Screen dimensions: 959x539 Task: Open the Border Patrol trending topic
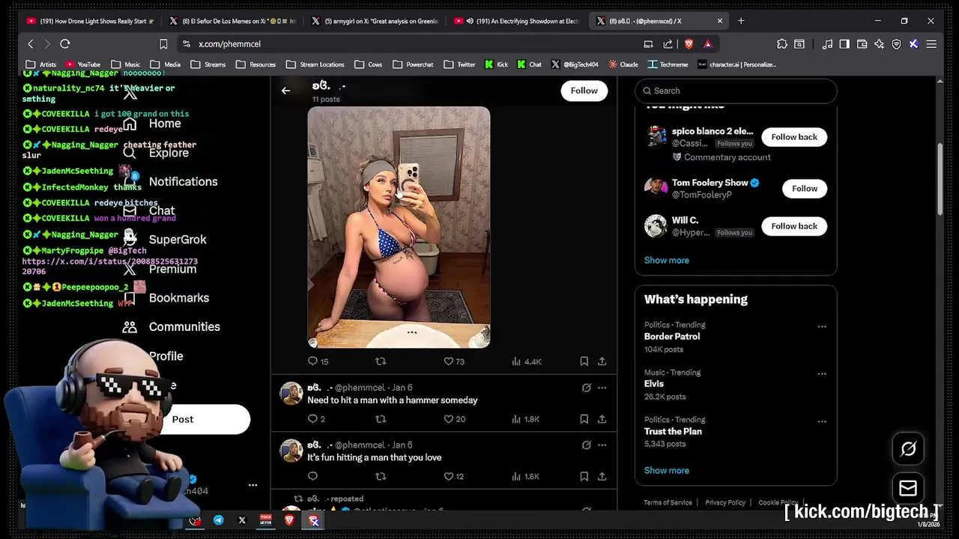point(672,337)
